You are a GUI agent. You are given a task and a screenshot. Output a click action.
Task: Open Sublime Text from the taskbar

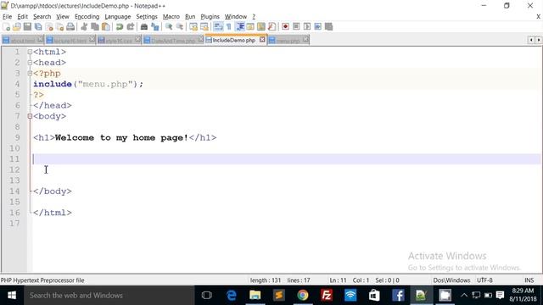tap(279, 296)
